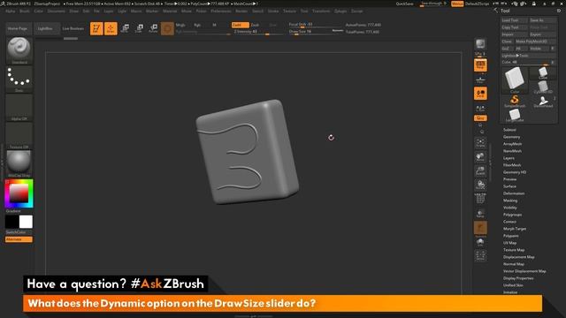Click the Export button in Tool panel
The height and width of the screenshot is (318, 566).
click(542, 34)
